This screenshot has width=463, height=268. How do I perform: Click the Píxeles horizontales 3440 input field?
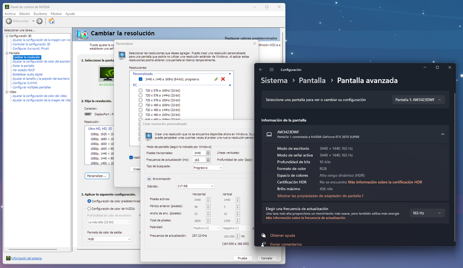[199, 153]
